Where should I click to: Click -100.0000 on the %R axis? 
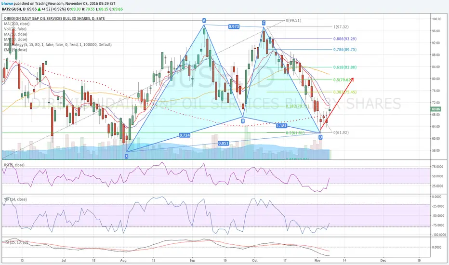(x=439, y=235)
